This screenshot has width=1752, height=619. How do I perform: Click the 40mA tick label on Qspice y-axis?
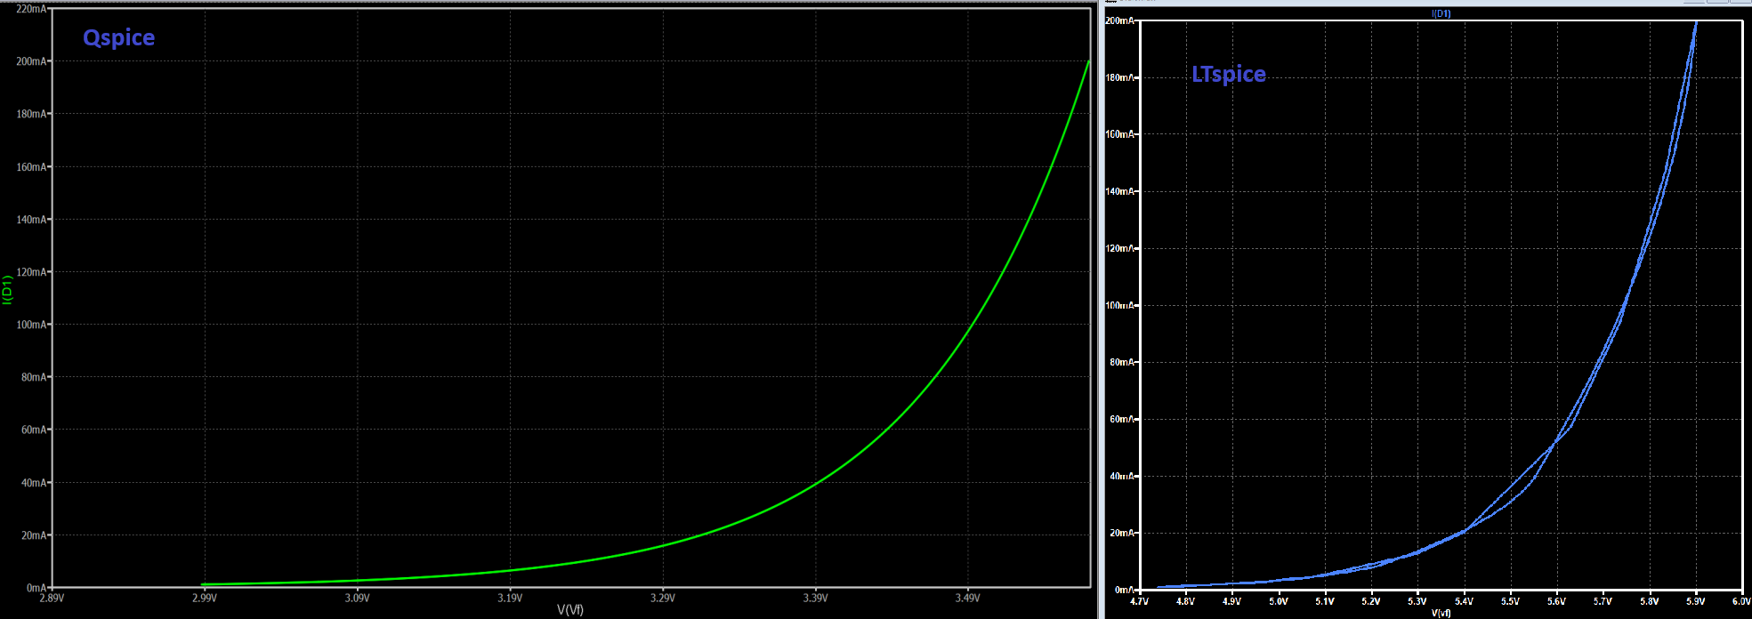click(33, 483)
